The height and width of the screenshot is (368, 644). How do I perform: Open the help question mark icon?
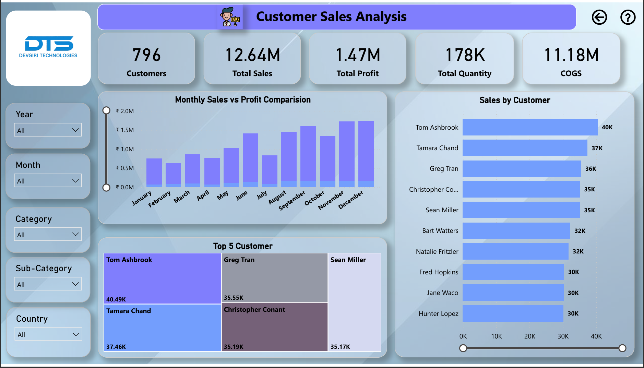(628, 17)
